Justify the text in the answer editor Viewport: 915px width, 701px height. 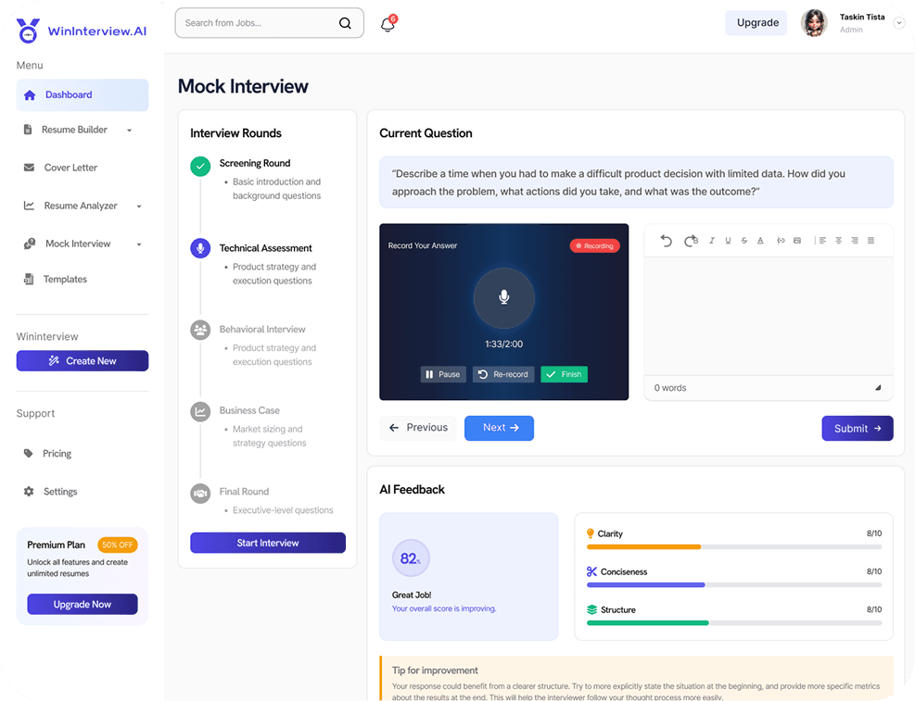[x=871, y=241]
